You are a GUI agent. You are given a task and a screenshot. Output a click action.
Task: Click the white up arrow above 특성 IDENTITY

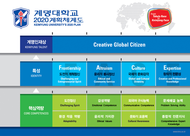pyautogui.click(x=36, y=57)
